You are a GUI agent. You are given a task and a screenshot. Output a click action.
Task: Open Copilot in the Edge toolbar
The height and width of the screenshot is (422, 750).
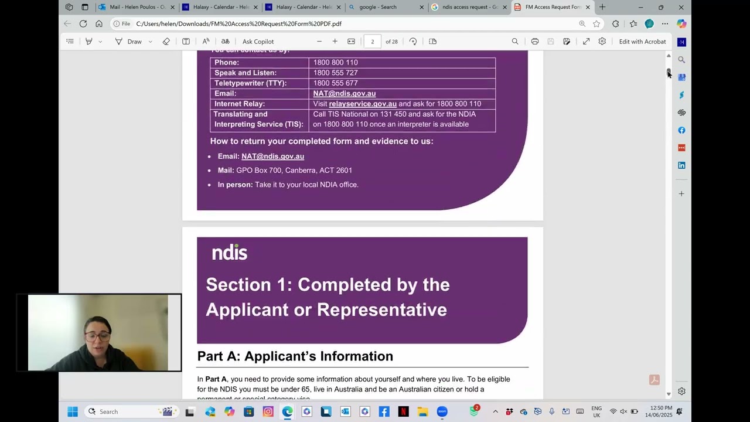681,24
